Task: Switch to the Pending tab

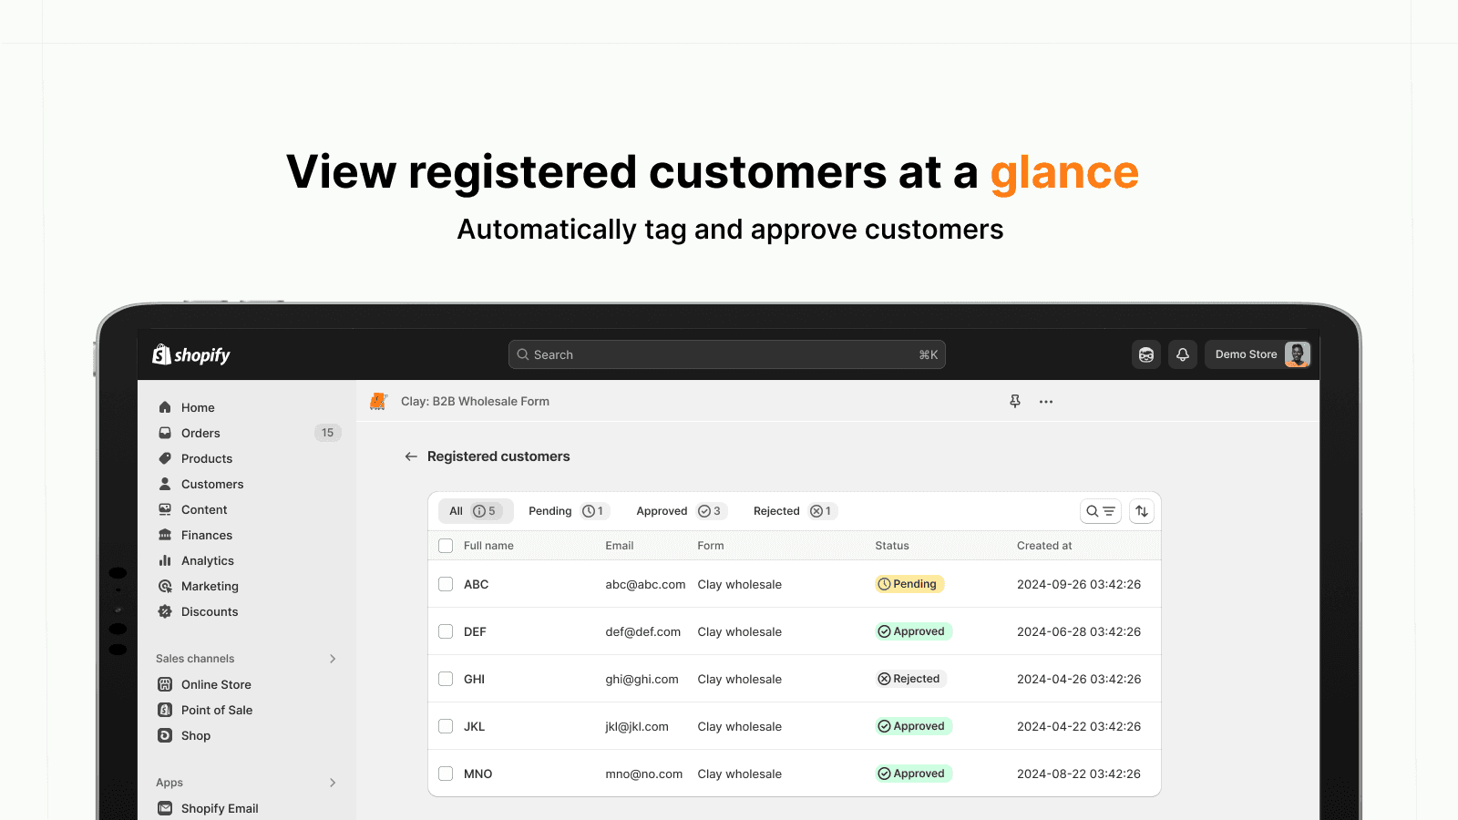Action: pyautogui.click(x=566, y=511)
